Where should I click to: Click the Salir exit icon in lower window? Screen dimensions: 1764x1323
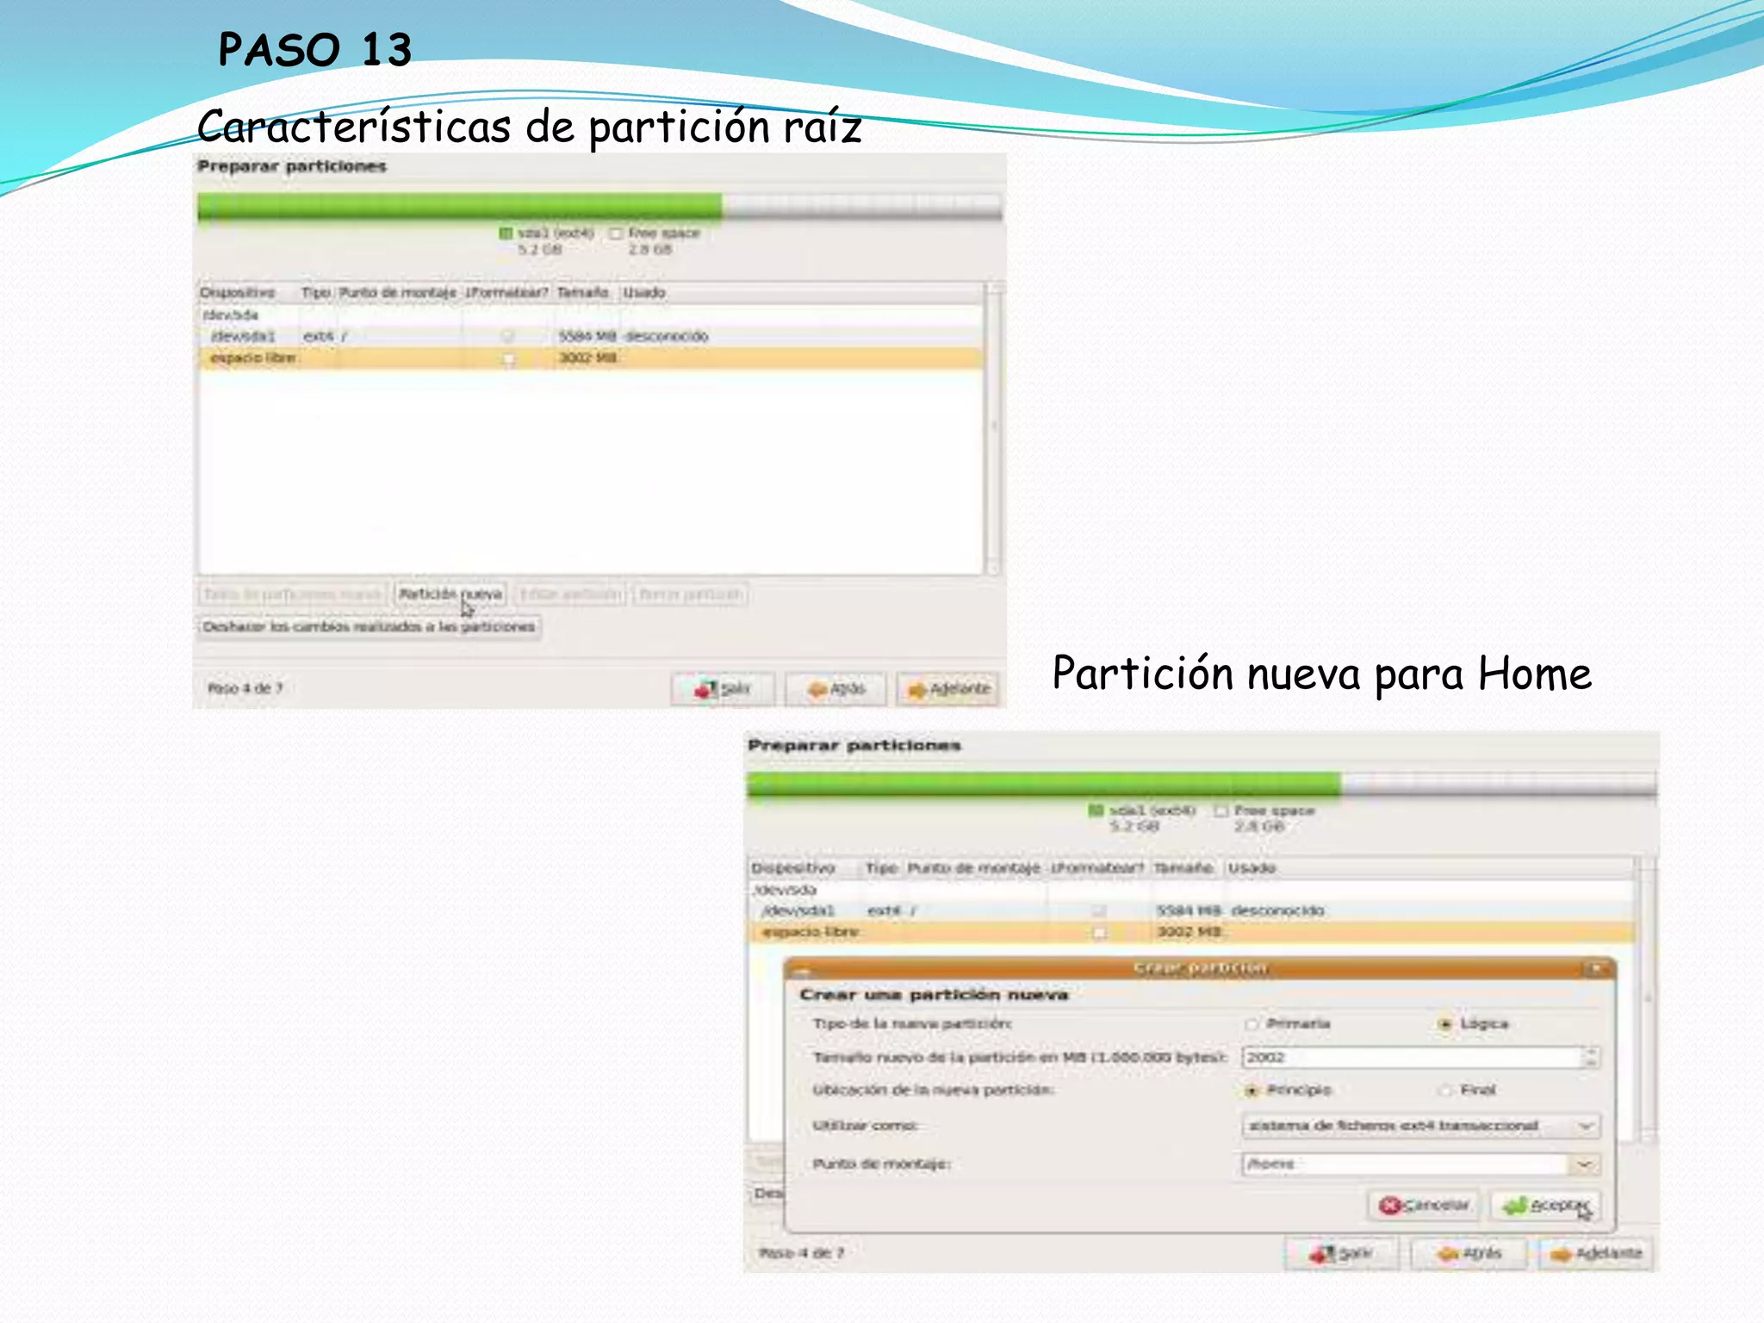(1321, 1254)
